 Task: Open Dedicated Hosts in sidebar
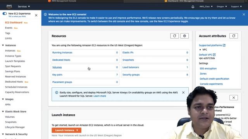pyautogui.click(x=14, y=81)
